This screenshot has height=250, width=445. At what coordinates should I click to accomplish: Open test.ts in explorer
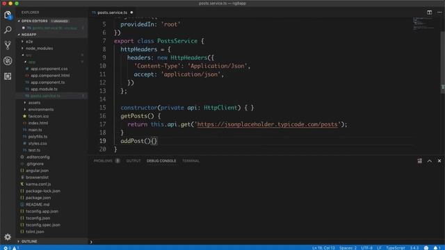(x=34, y=150)
